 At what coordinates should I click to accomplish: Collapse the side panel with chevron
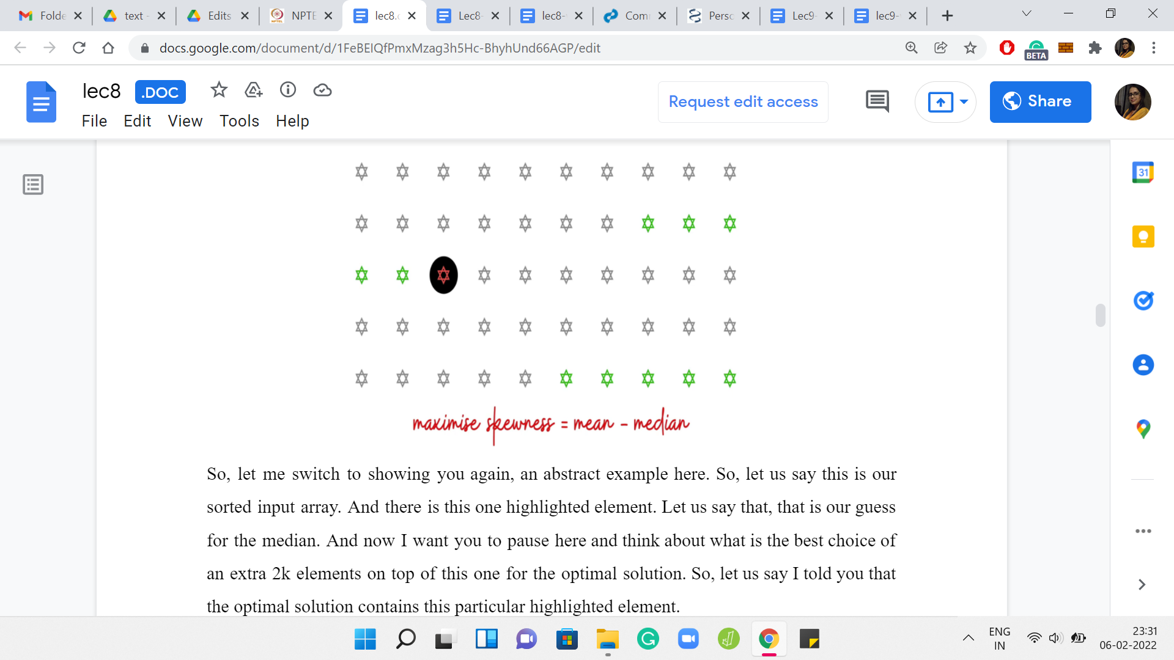tap(1142, 585)
